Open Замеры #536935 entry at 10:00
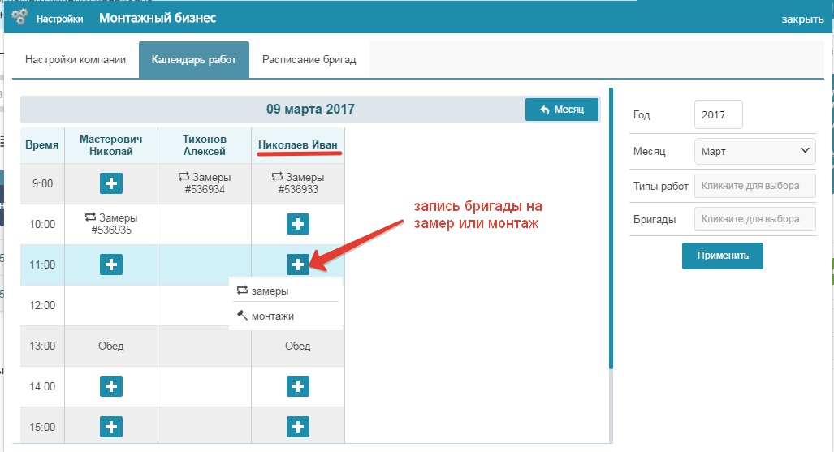Screen dimensions: 834x452 coord(111,224)
